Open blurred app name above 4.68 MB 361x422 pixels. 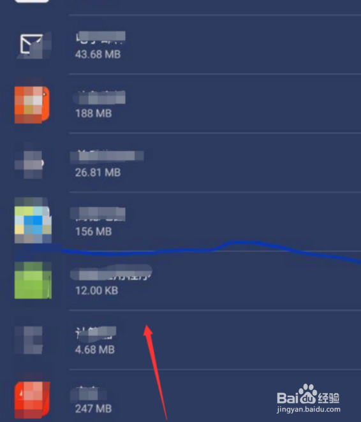click(x=96, y=333)
